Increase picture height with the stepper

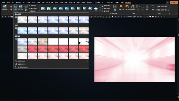168,6
